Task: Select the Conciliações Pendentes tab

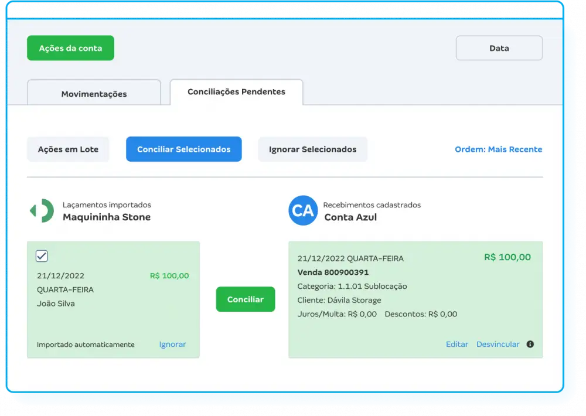Action: (236, 92)
